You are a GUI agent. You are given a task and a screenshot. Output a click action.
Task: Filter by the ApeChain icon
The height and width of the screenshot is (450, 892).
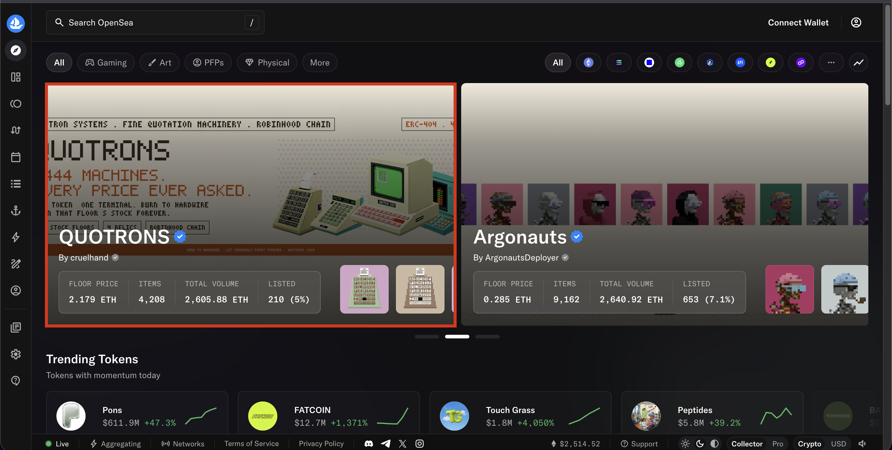[x=740, y=63]
